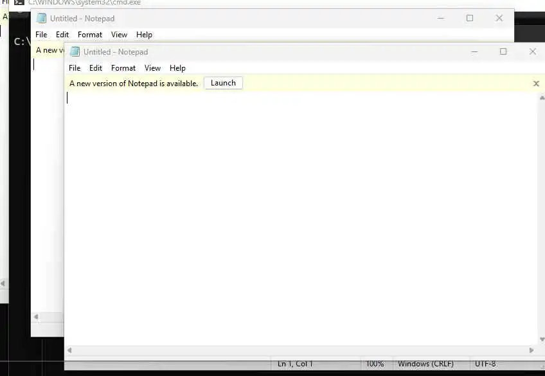
Task: Click the text area of back Notepad window
Action: (48, 184)
